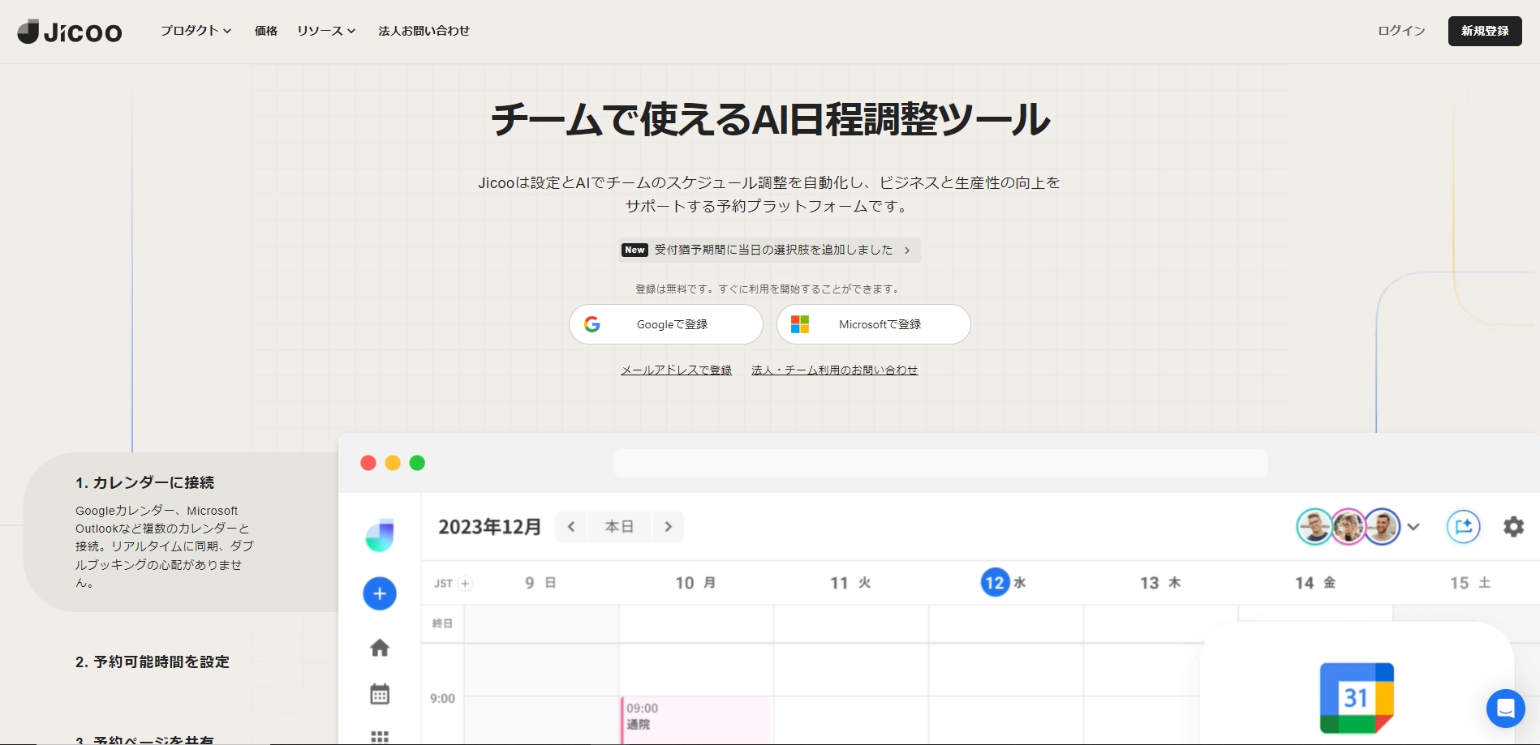Open the New announcement about 受付猶予期間

tap(769, 250)
